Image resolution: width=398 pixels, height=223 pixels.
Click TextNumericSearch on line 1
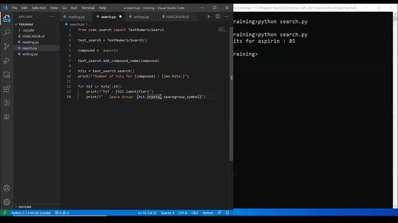point(146,30)
